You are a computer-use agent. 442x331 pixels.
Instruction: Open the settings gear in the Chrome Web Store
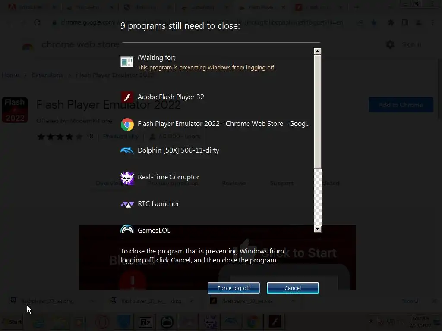click(x=390, y=44)
